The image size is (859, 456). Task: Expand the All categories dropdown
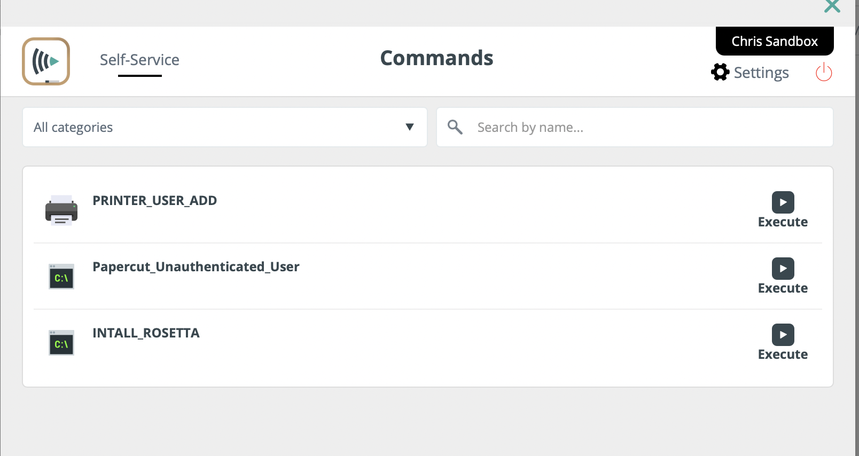coord(225,127)
